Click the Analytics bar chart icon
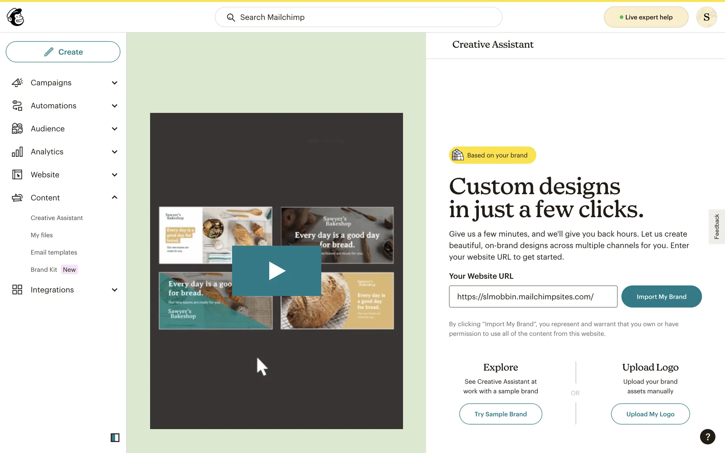725x453 pixels. [17, 152]
